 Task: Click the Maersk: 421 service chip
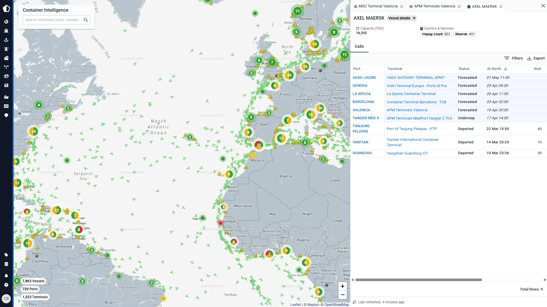[465, 34]
